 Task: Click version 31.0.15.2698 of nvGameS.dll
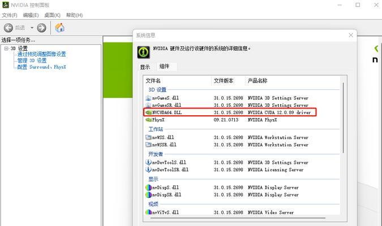pos(228,98)
